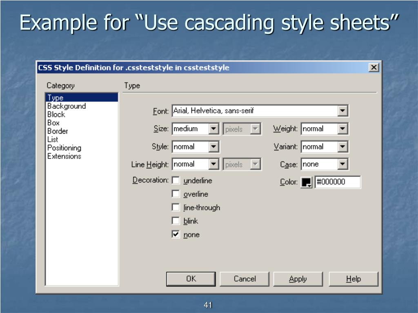Enable the line-through decoration checkbox

coord(176,207)
